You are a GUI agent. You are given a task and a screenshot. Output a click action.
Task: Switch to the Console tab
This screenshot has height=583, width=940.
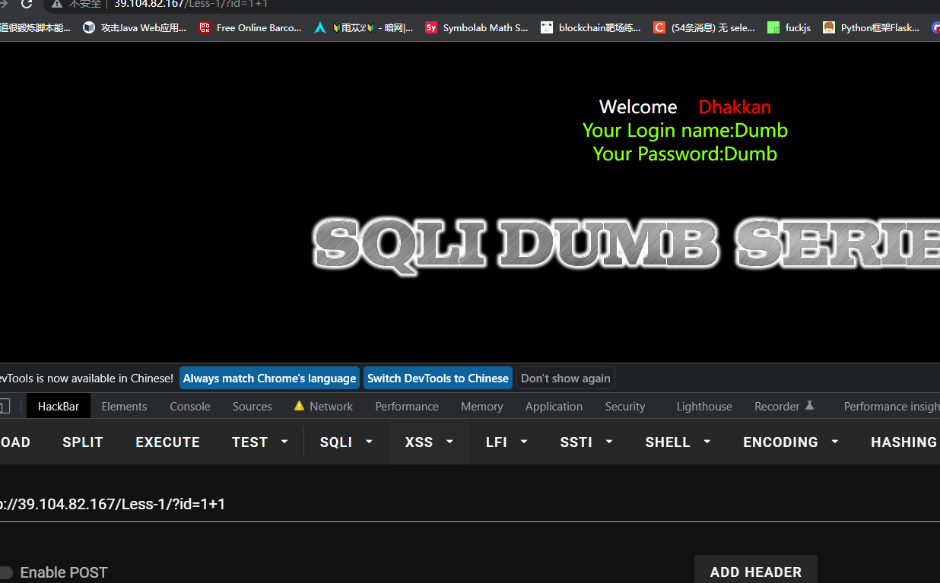tap(189, 406)
